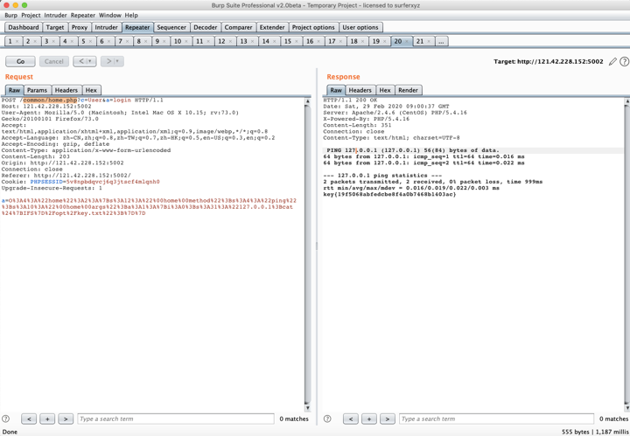Click the request search term input field
The image size is (630, 436).
click(x=175, y=419)
